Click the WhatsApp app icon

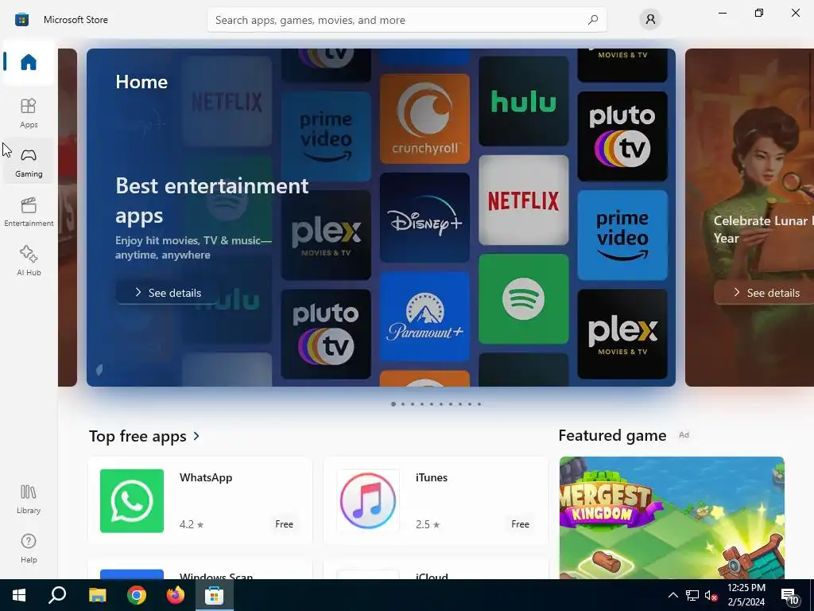[132, 501]
